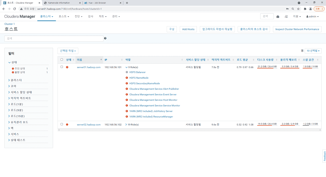This screenshot has height=177, width=326.
Task: Click the 구성 configuration button
Action: pyautogui.click(x=172, y=29)
